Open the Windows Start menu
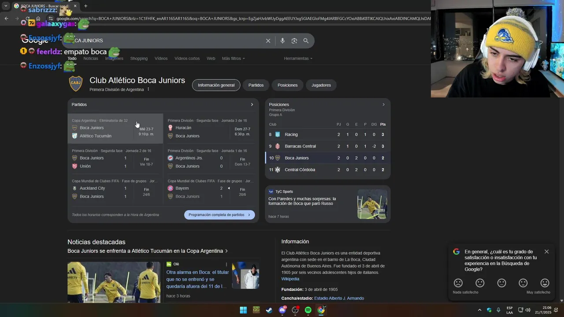This screenshot has width=564, height=317. 243,310
